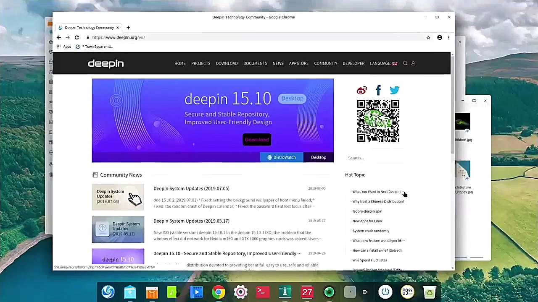Open the 'New Apps for Linux' topic

367,221
